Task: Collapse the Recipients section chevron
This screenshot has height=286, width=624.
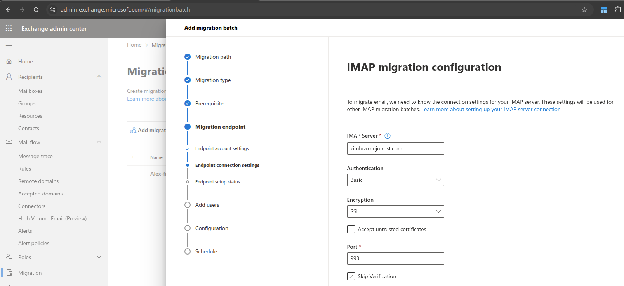Action: [99, 77]
